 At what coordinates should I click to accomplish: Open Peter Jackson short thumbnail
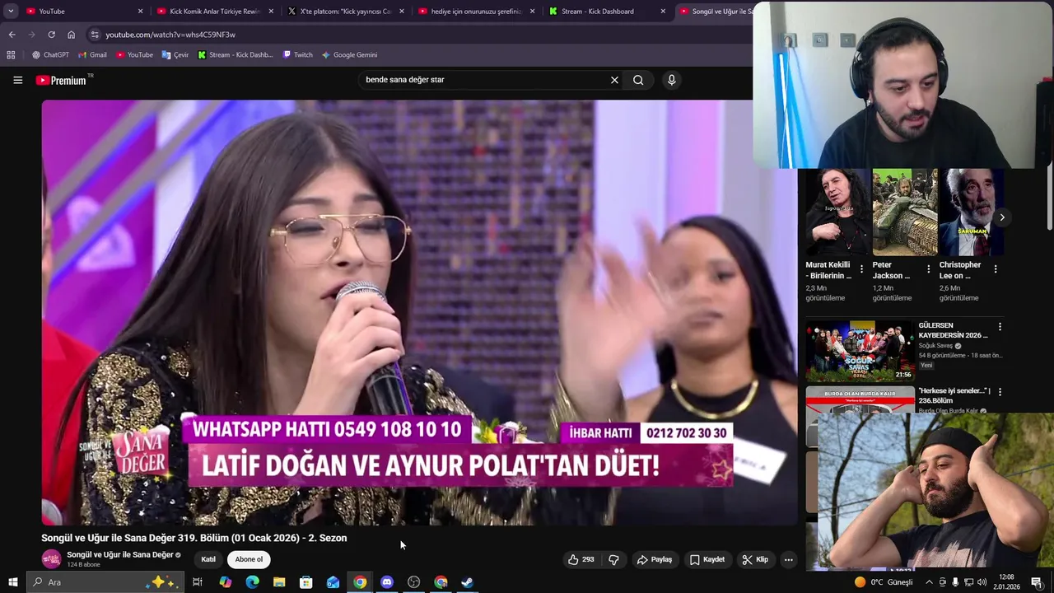pos(904,212)
